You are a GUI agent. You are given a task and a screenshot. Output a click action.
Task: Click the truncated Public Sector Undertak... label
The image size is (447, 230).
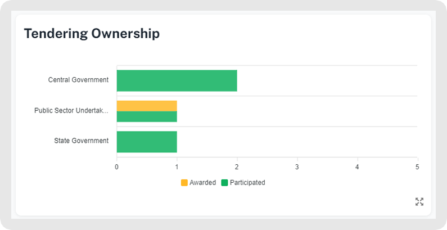coord(71,111)
